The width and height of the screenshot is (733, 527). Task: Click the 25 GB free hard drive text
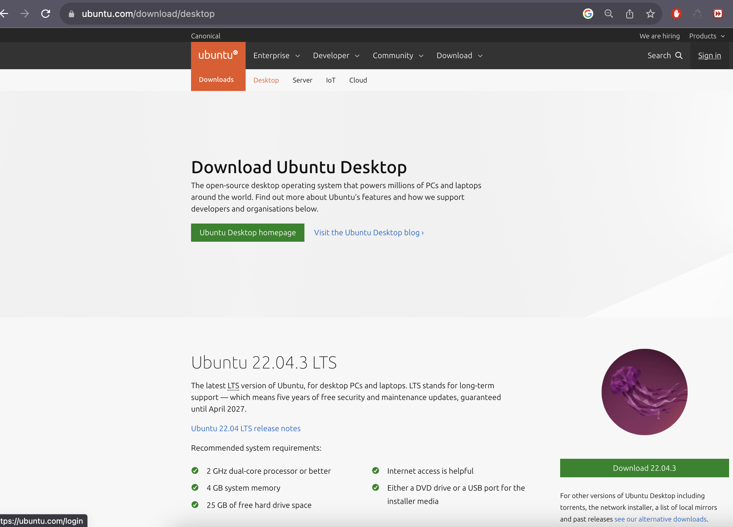point(259,505)
